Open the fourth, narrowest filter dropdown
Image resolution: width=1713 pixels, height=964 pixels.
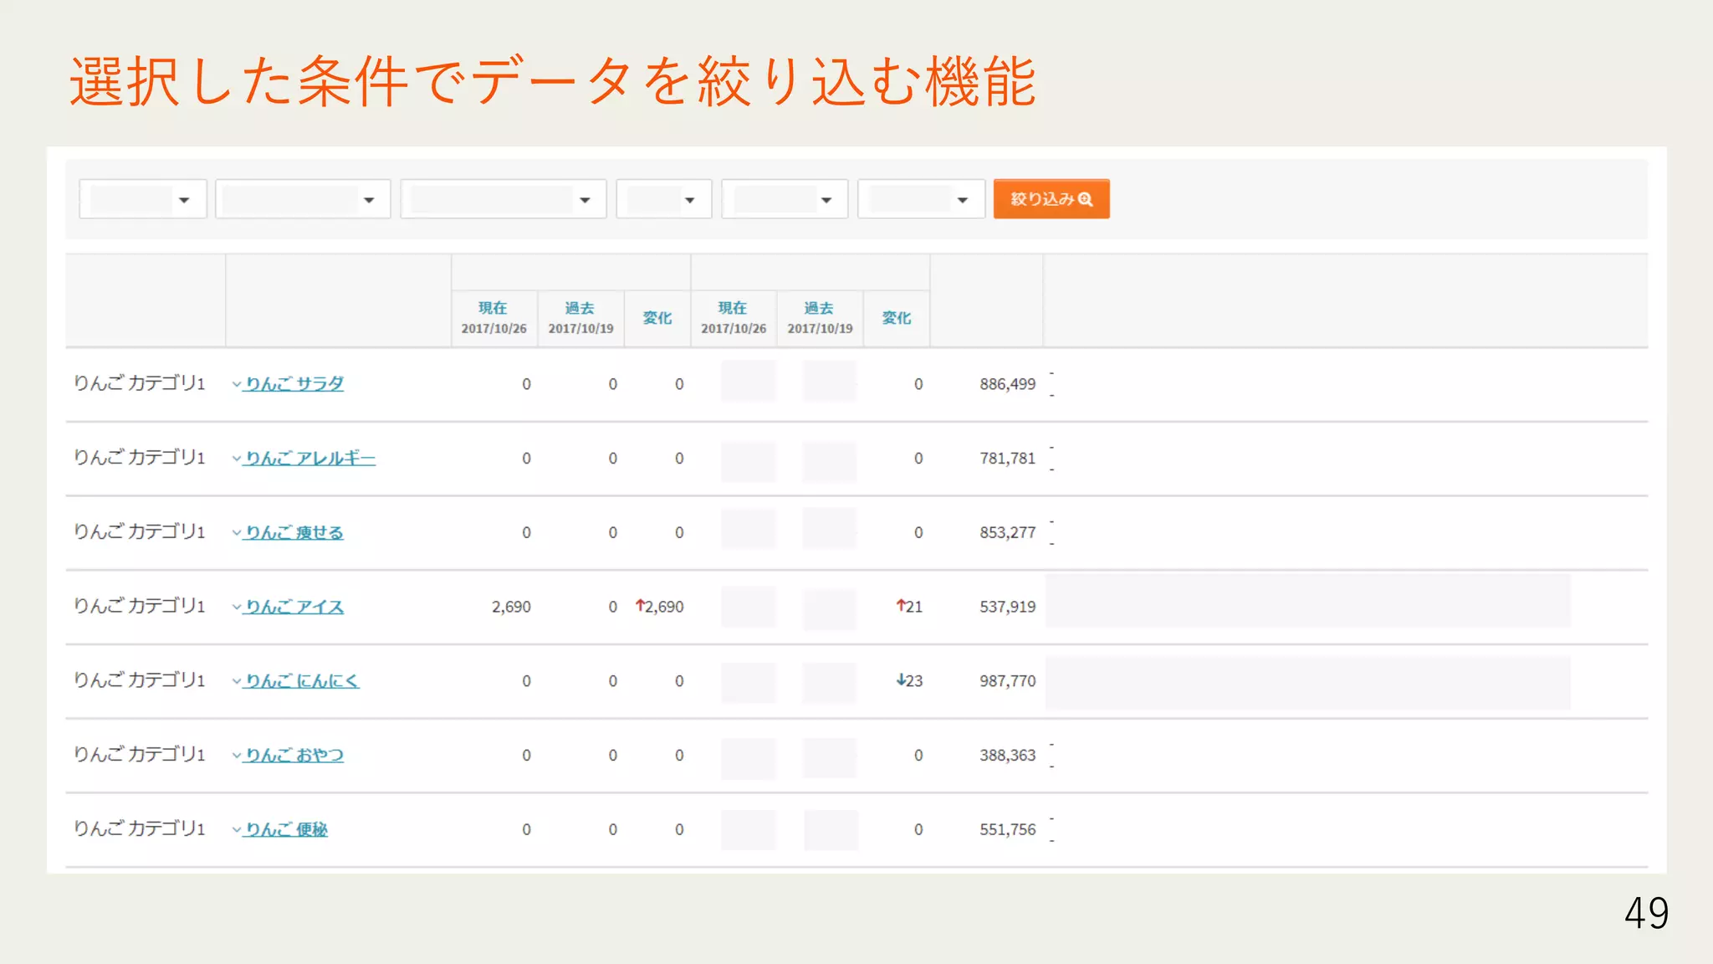(664, 199)
